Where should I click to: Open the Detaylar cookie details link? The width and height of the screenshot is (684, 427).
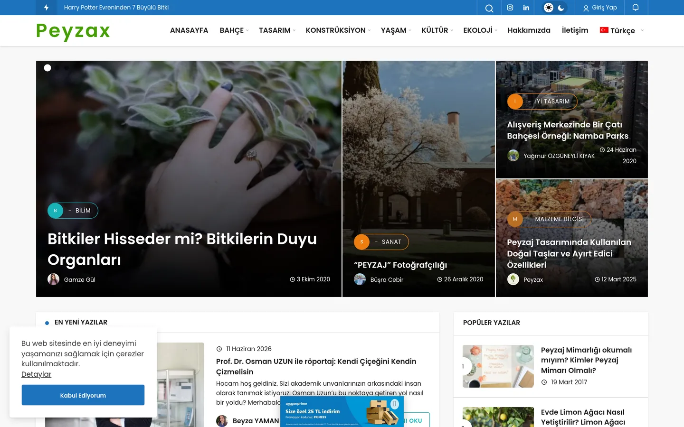(x=36, y=374)
